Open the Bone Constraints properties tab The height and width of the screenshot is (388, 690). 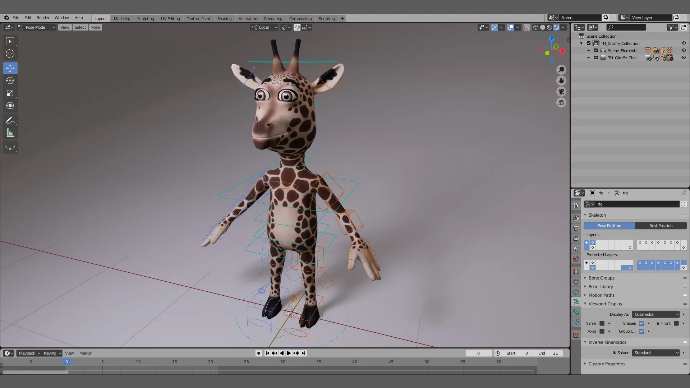576,322
